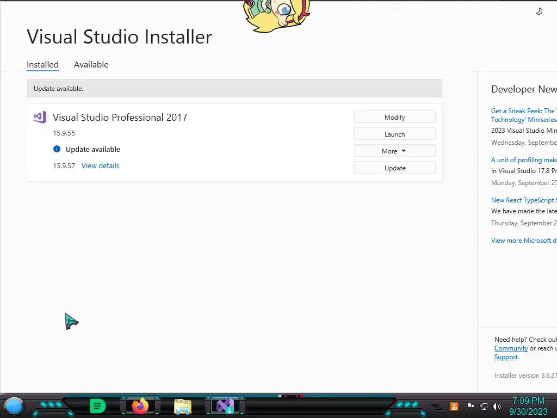The width and height of the screenshot is (557, 418).
Task: Click the bold 'Update available' status text
Action: tap(92, 149)
